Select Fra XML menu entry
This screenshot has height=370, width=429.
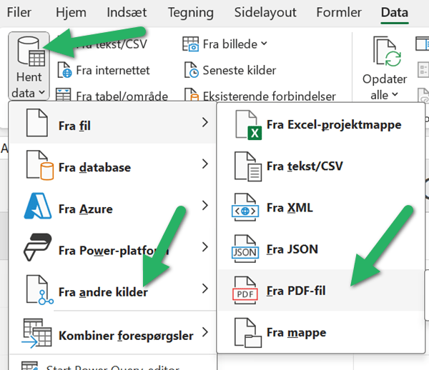click(290, 208)
